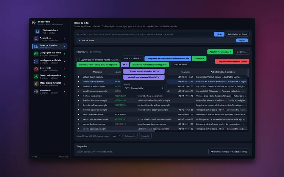The height and width of the screenshot is (177, 284).
Task: Click the Conformité prohibition icon
Action: (x=36, y=69)
